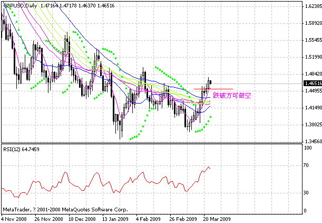
Task: Click the 1.41490 price axis label
Action: [314, 107]
